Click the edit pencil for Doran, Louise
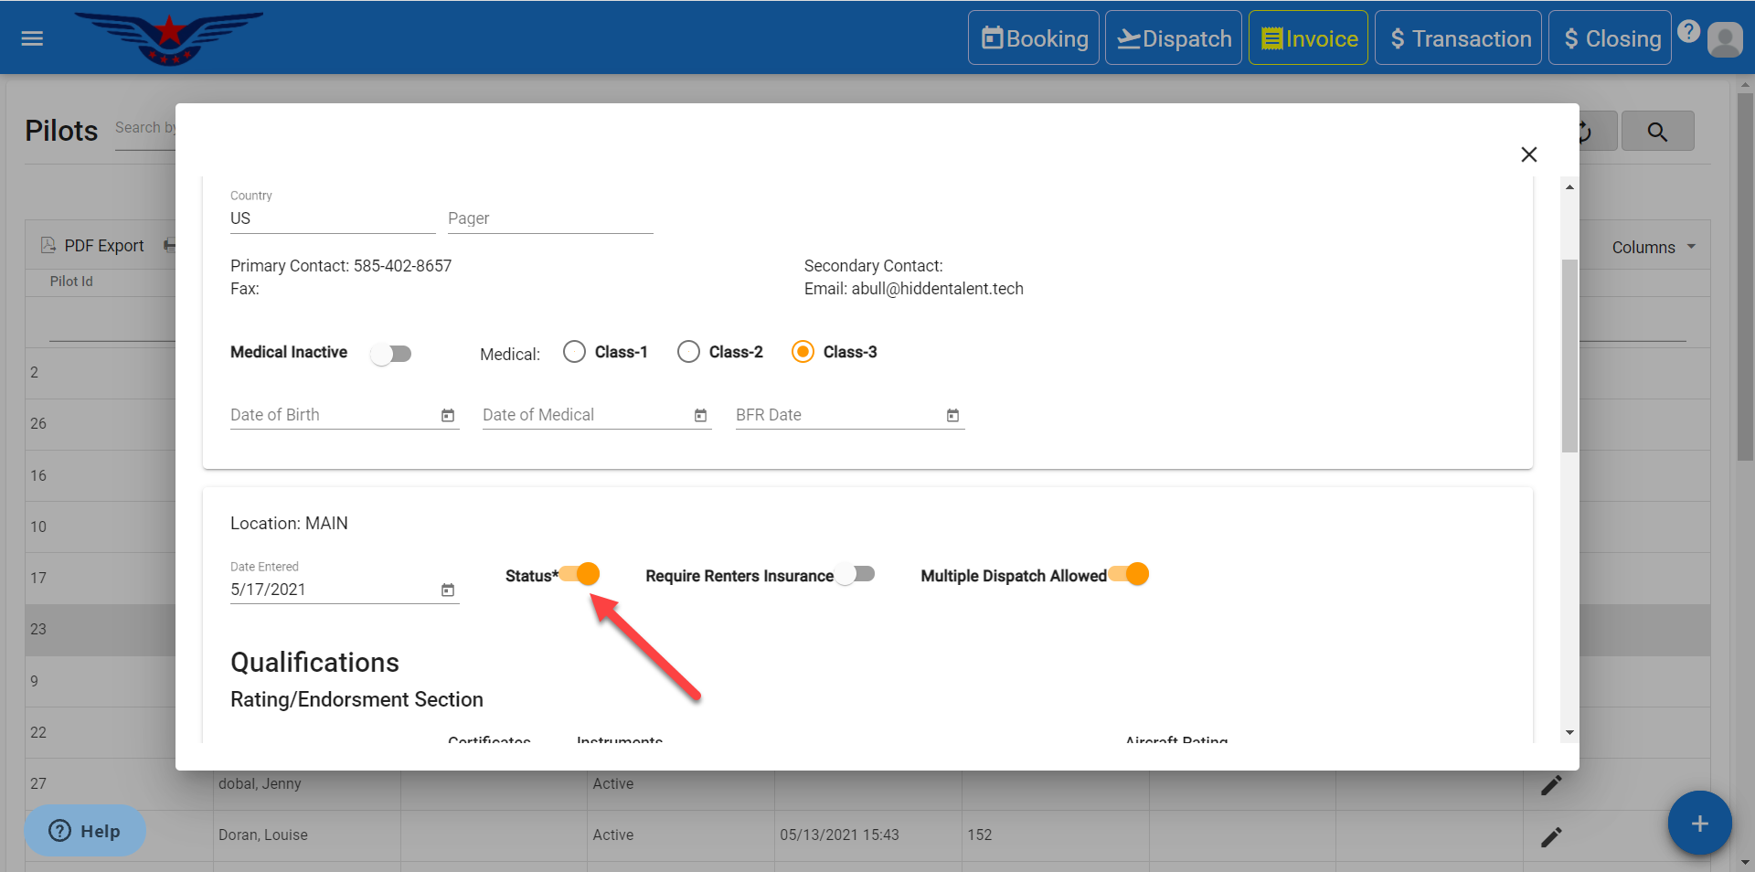The width and height of the screenshot is (1755, 872). point(1551,836)
